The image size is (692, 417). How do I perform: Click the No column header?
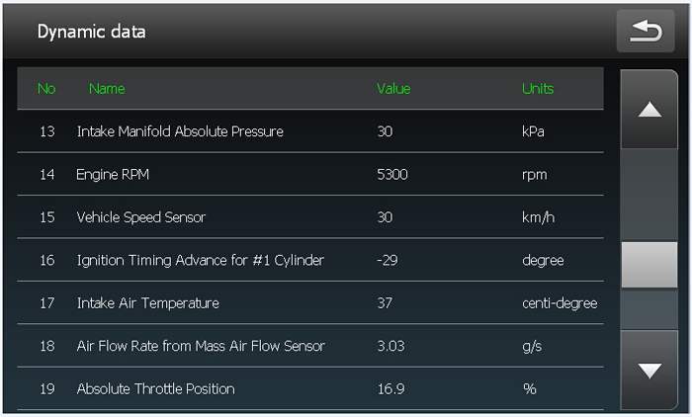click(x=46, y=89)
